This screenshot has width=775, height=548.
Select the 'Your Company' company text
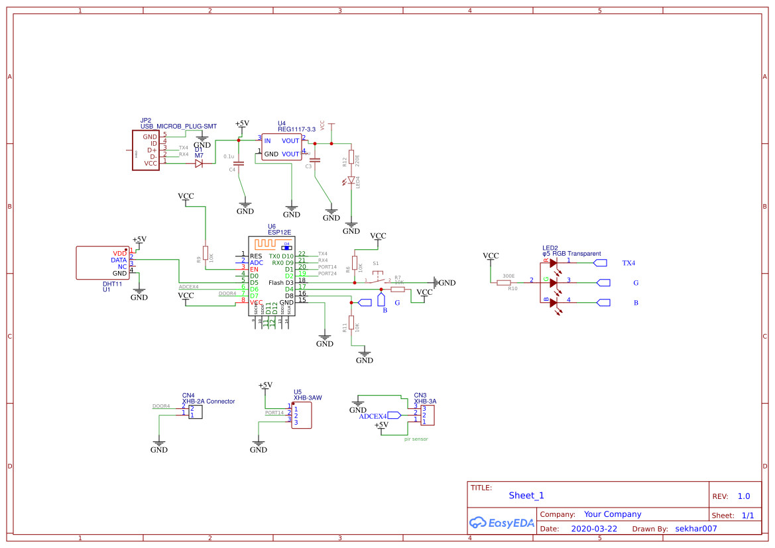pos(613,514)
